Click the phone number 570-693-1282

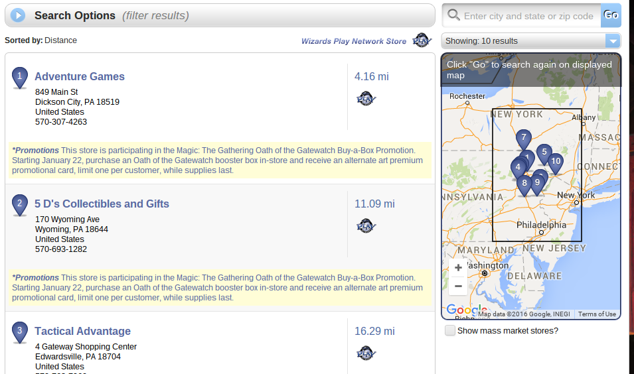61,249
